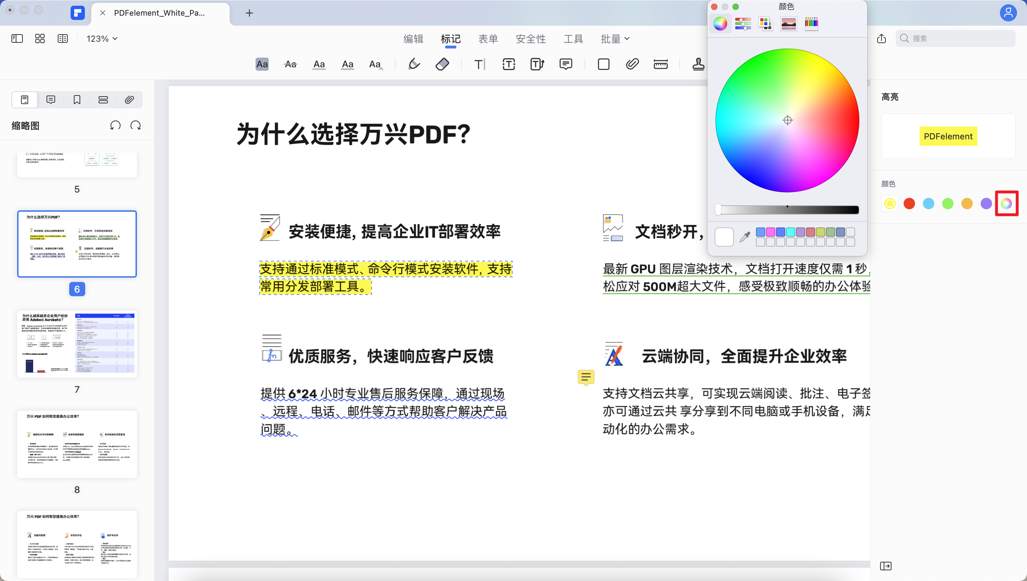Toggle the text highlight markup tool
1027x581 pixels.
(262, 64)
